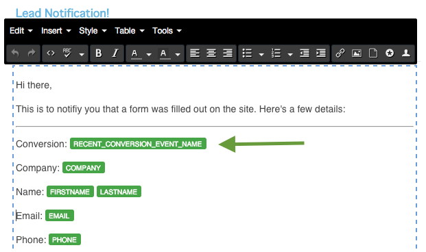426x252 pixels.
Task: Open the source code view icon
Action: [x=51, y=53]
